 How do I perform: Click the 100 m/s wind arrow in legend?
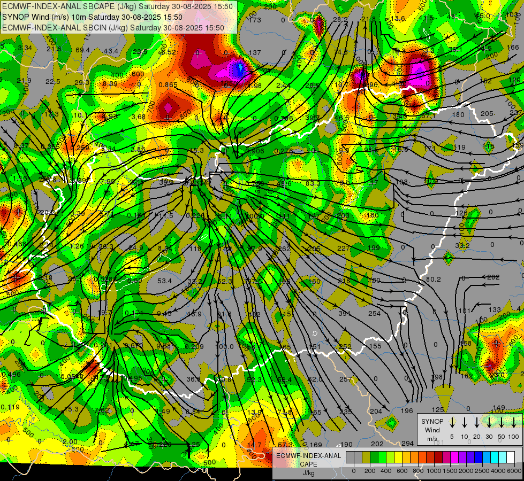click(x=514, y=423)
